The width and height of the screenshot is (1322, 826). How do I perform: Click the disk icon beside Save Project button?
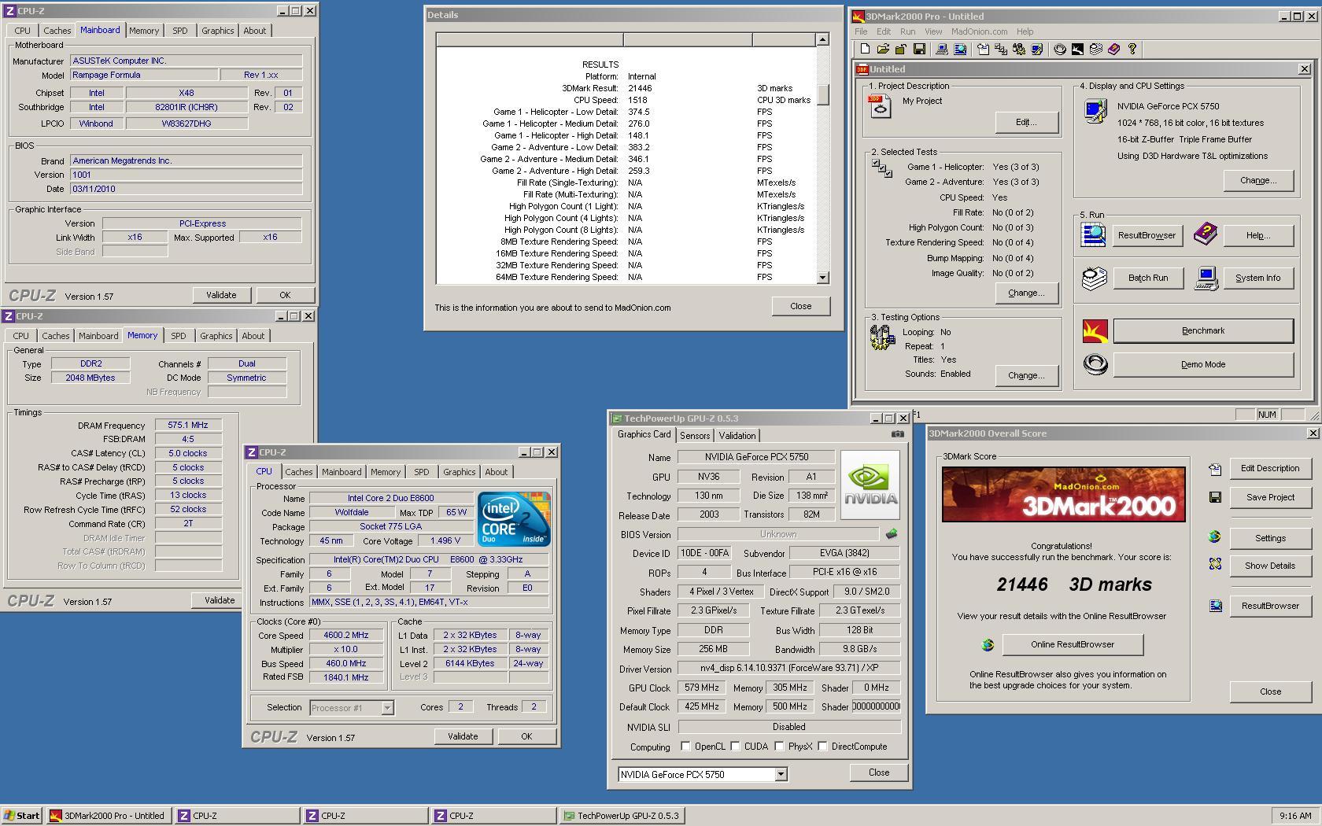tap(1215, 497)
